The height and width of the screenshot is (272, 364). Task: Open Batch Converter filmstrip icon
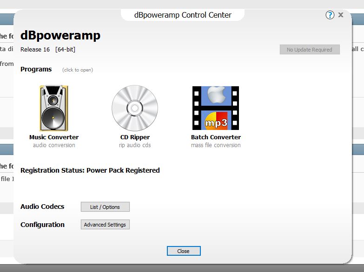216,108
